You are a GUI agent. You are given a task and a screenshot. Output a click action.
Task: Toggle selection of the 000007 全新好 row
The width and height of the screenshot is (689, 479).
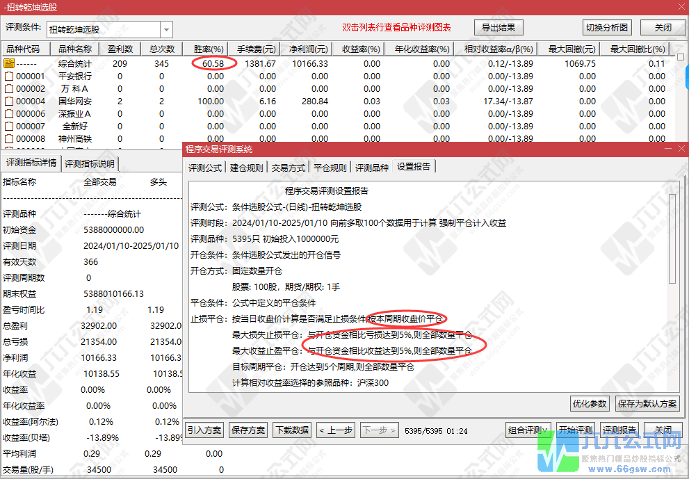tap(8, 126)
